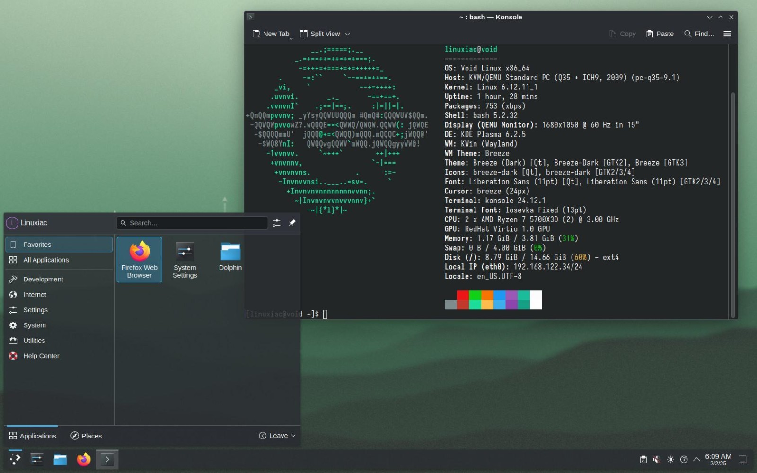
Task: Click the 'DE: KDE Plasma 6.2.5' line
Action: click(485, 134)
